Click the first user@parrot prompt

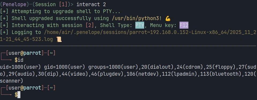pyautogui.click(x=25, y=53)
